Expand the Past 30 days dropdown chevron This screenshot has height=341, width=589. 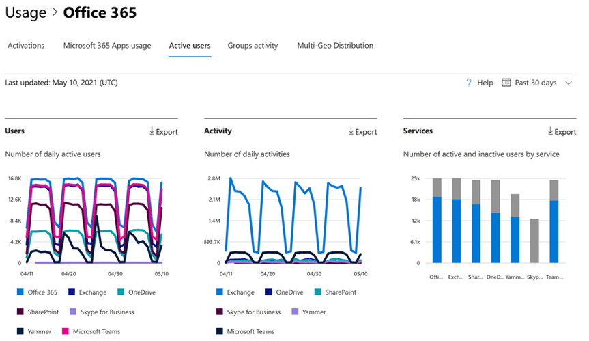pos(569,83)
